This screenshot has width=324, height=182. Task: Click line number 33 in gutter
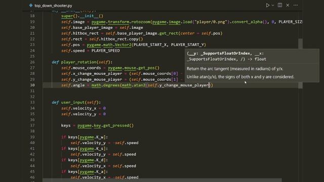pos(32,102)
